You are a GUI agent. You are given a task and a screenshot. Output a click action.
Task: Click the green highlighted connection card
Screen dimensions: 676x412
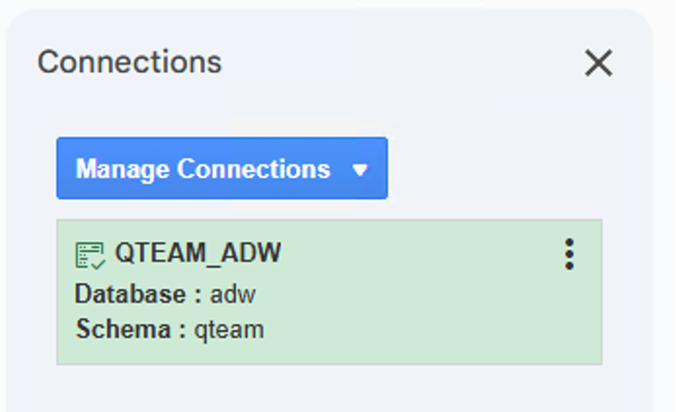tap(331, 289)
